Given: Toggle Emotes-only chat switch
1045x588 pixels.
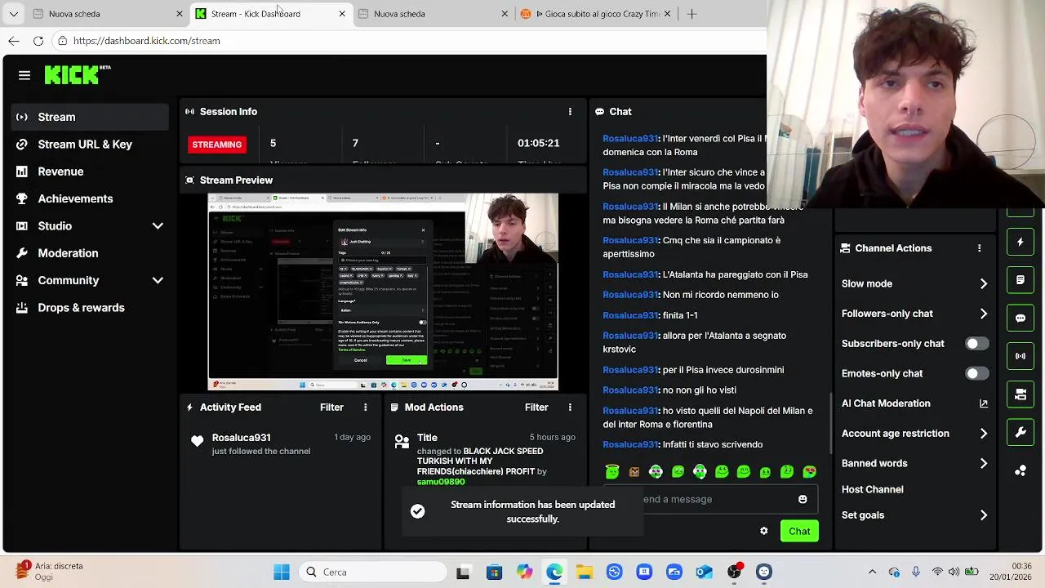Looking at the screenshot, I should (x=976, y=373).
